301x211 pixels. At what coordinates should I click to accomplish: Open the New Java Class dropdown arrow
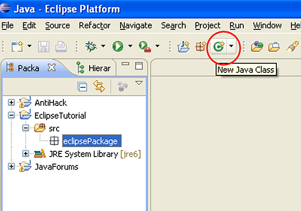pos(231,46)
